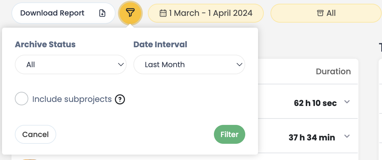The image size is (382, 160).
Task: Click the archive box icon beside All
Action: click(x=320, y=13)
